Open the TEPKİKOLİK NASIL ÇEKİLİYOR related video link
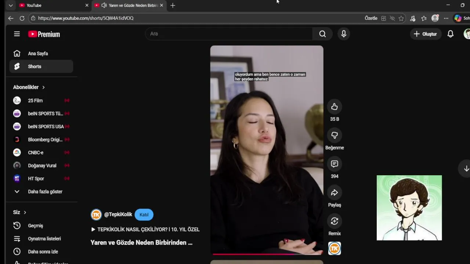This screenshot has width=470, height=264. coord(145,230)
